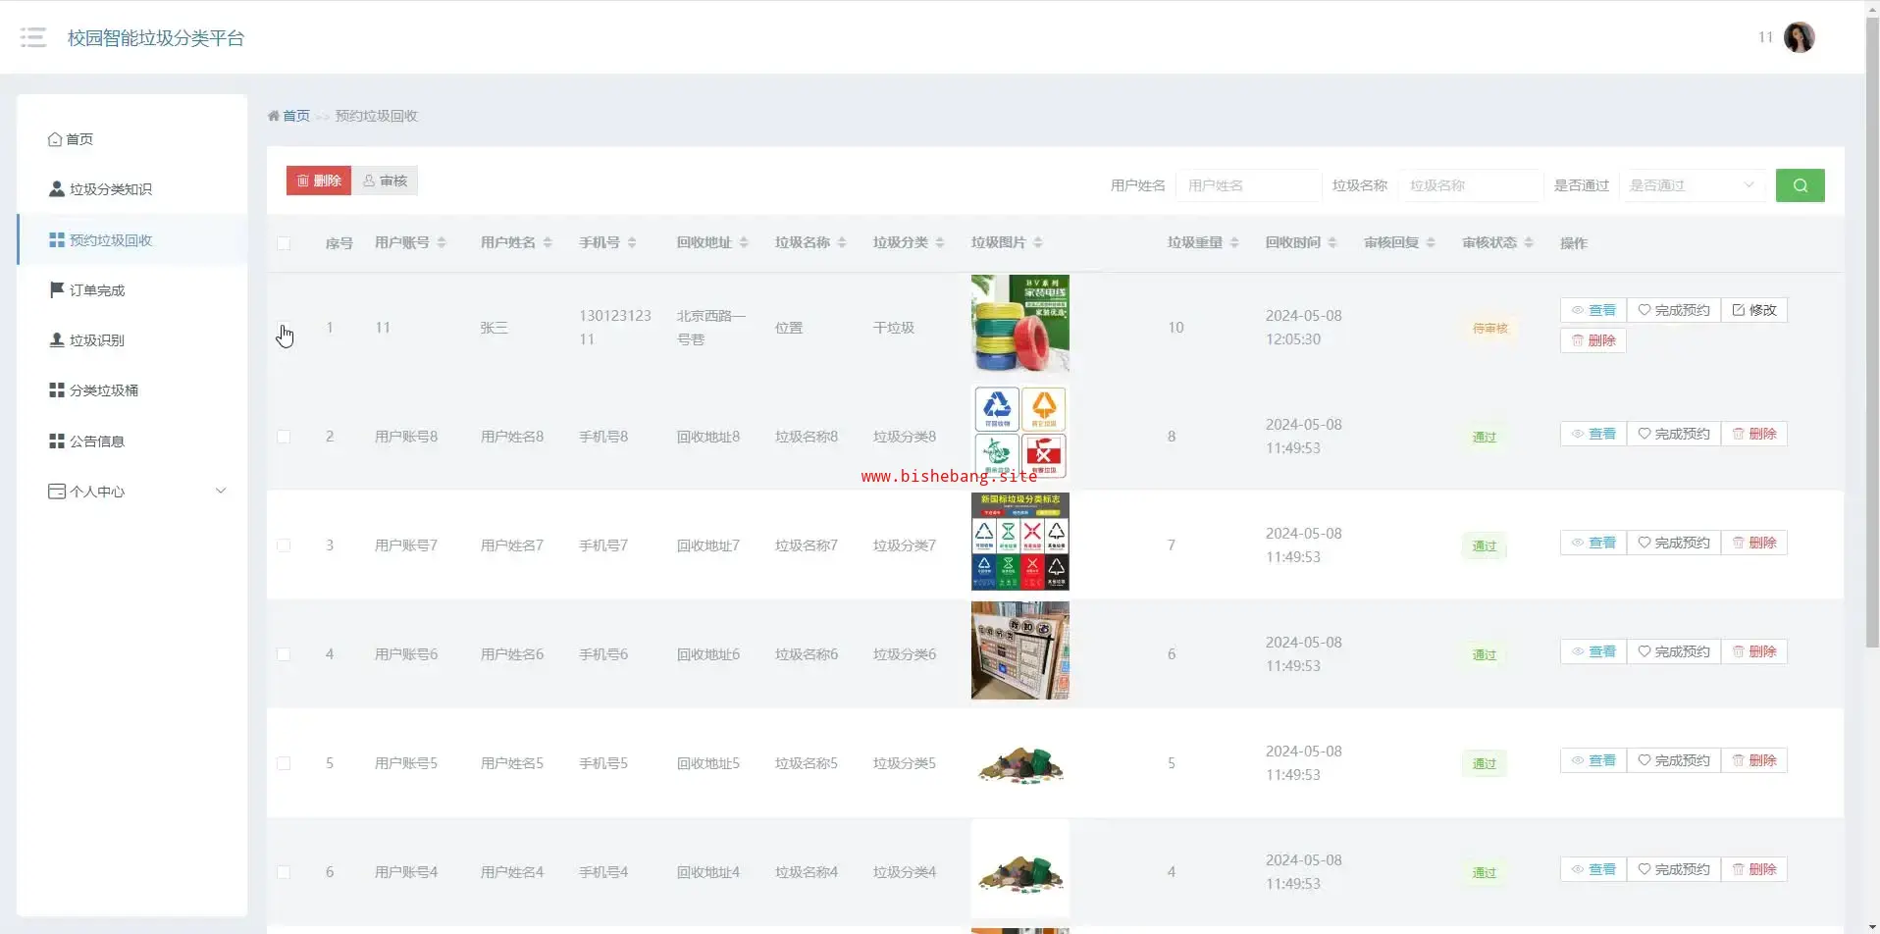This screenshot has width=1880, height=934.
Task: Check the row checkbox for 用户账号4
Action: 284,872
